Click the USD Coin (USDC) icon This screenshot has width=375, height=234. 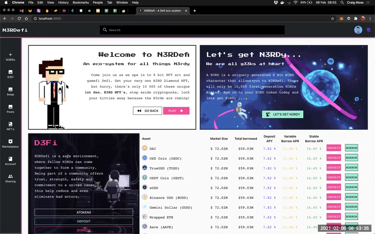click(145, 158)
